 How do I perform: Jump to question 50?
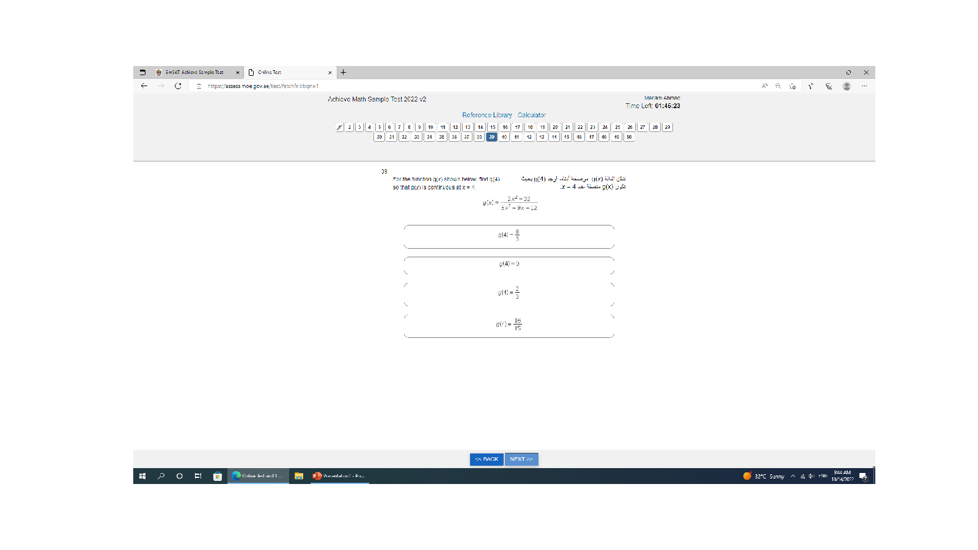pyautogui.click(x=629, y=137)
